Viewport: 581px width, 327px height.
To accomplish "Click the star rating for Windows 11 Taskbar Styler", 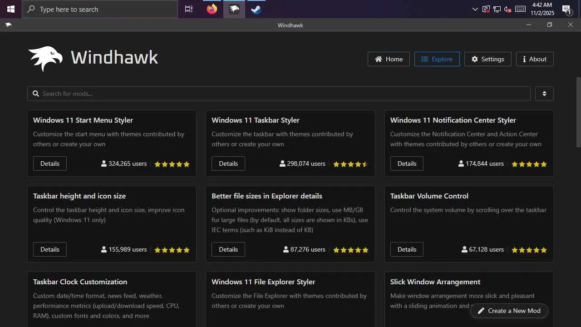I will [x=350, y=164].
